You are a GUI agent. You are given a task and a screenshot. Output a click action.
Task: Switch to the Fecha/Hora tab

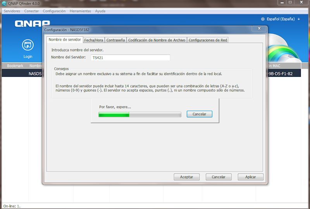[x=94, y=40]
